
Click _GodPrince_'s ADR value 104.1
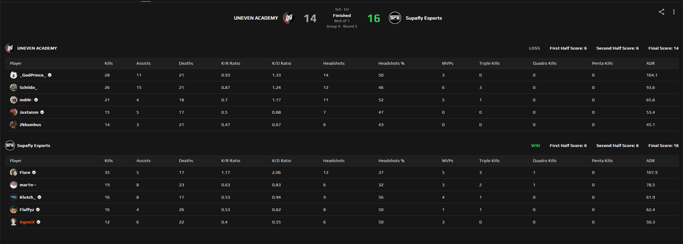tap(652, 75)
